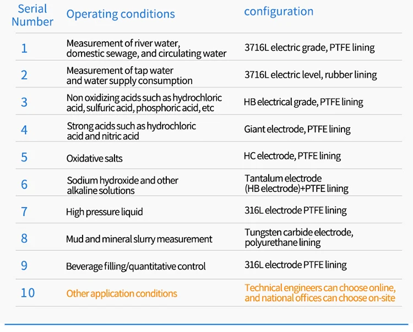
Task: Select serial number 1 in the table
Action: [24, 48]
